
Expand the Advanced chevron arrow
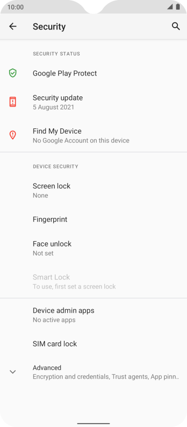click(13, 372)
